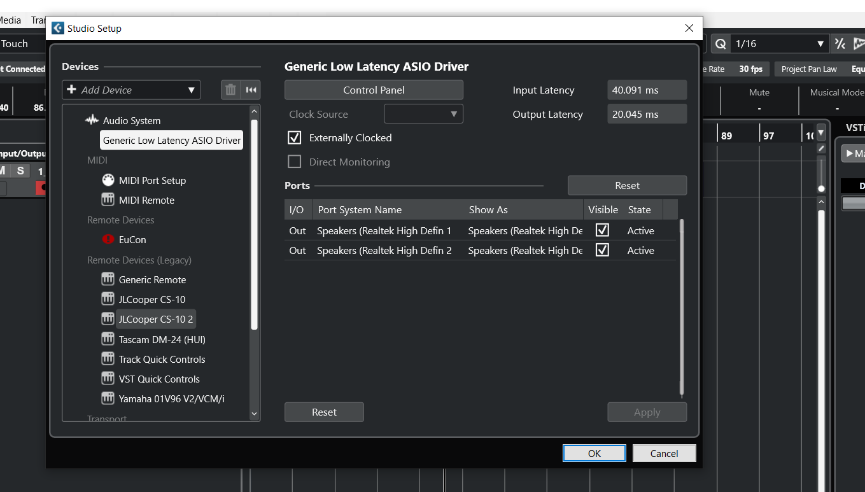
Task: Toggle the Externally Clocked checkbox
Action: click(x=295, y=137)
